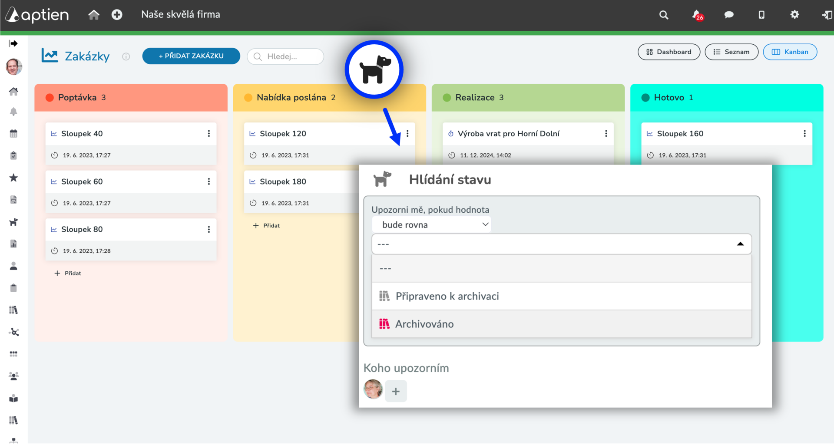Screen dimensions: 834x445
Task: Open the chat messages icon
Action: [729, 15]
